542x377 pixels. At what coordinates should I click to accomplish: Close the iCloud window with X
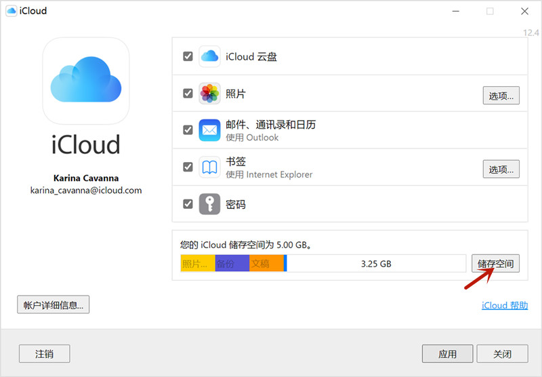pos(524,11)
